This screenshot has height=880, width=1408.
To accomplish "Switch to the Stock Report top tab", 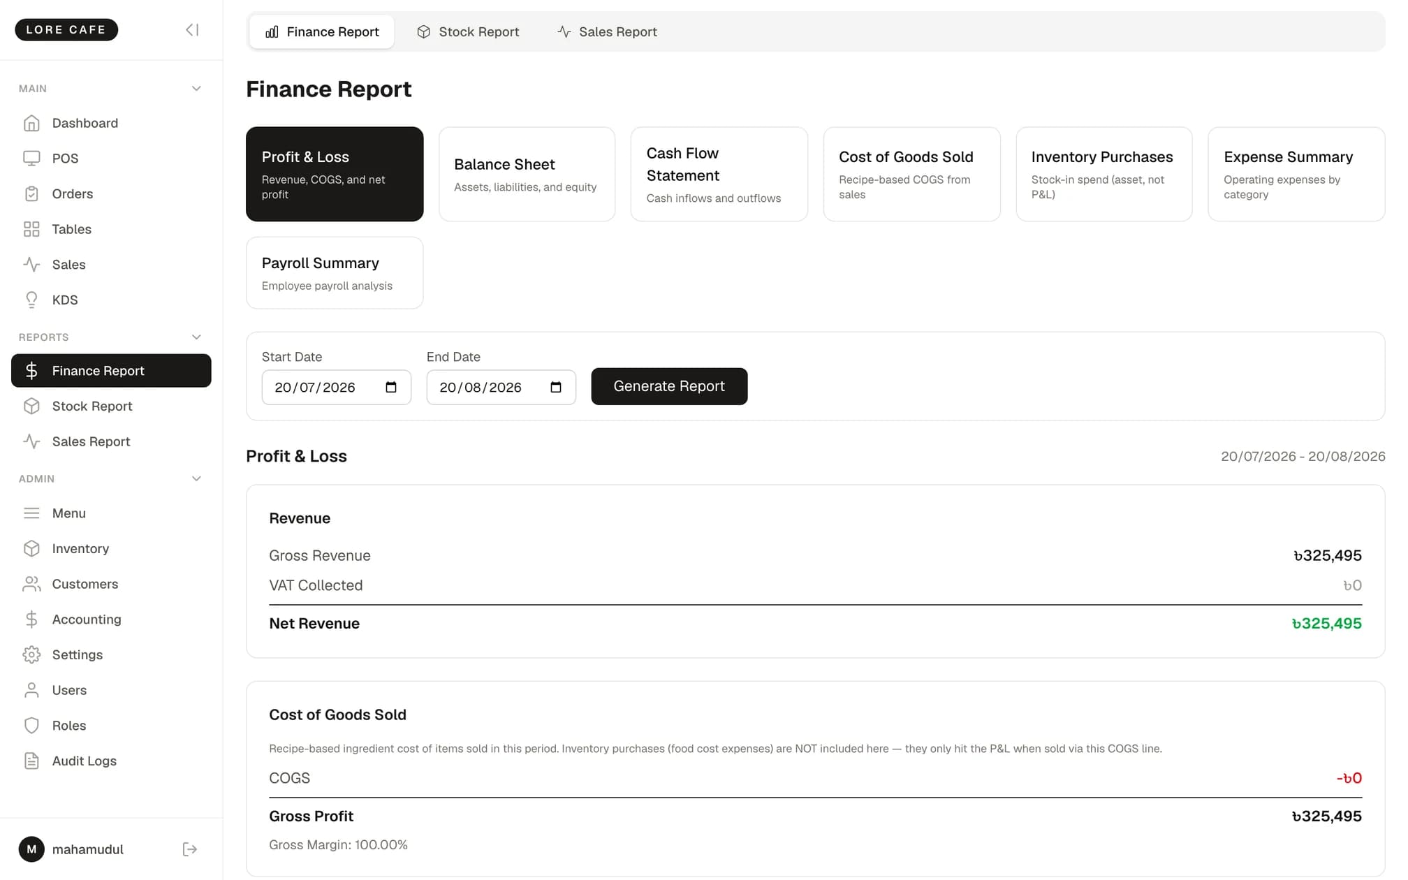I will click(468, 31).
